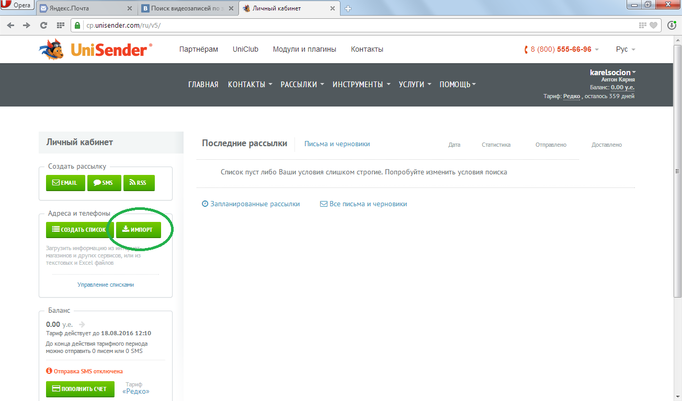Open the Speed Dial grid icon

pyautogui.click(x=61, y=25)
